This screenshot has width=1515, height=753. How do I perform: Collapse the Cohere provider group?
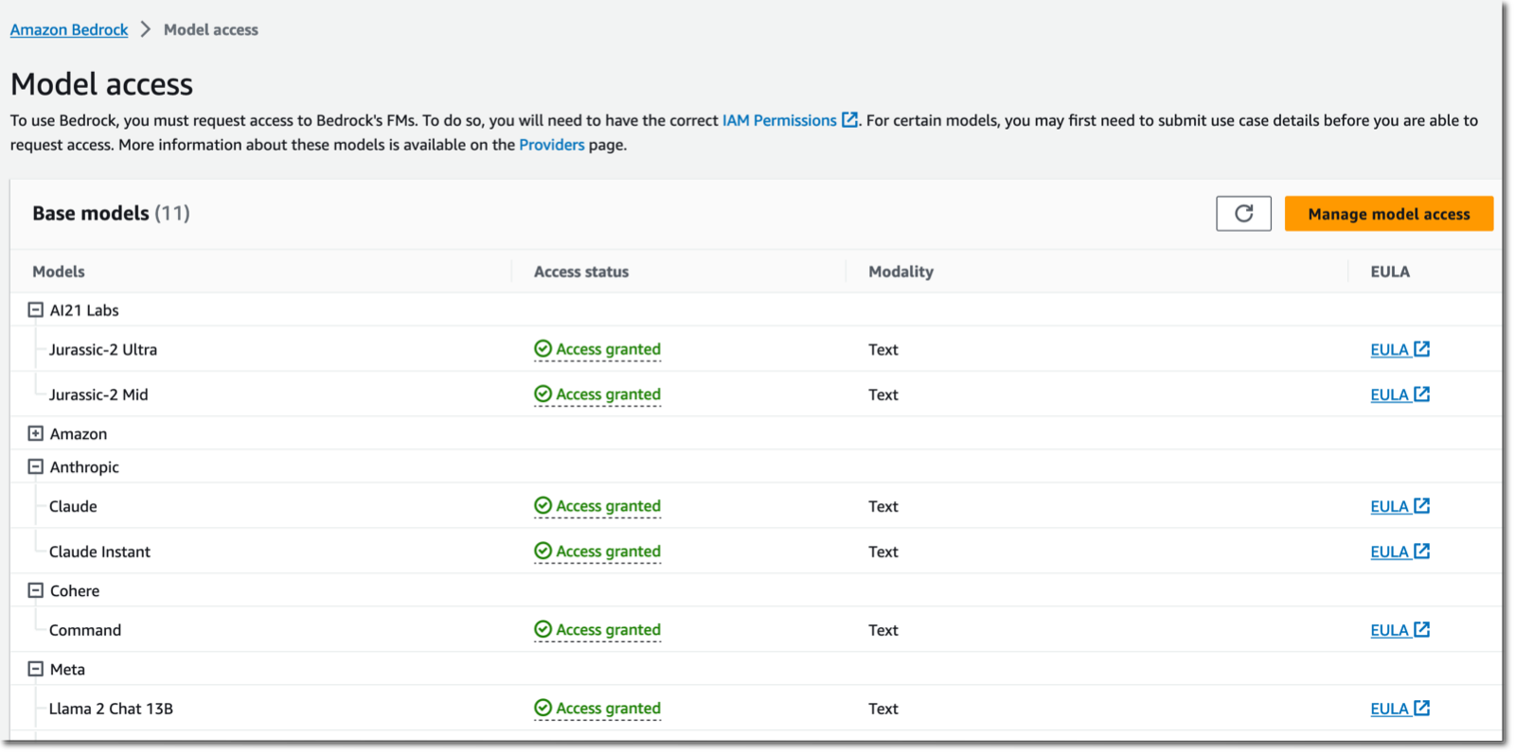click(x=36, y=591)
